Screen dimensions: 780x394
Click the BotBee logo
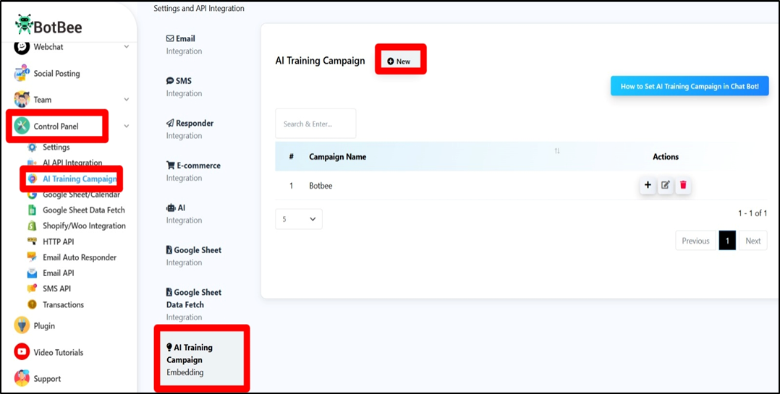point(48,27)
